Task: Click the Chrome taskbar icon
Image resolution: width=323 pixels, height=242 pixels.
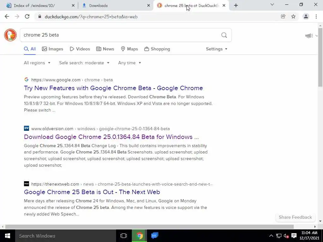Action: [139, 236]
